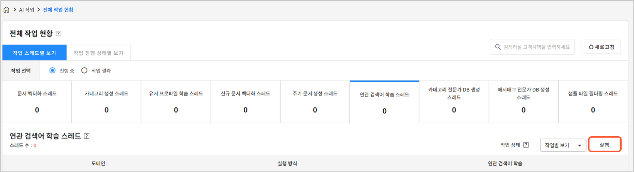Click help icon next to 연관 검색어 학습 스레드 heading

coord(87,136)
